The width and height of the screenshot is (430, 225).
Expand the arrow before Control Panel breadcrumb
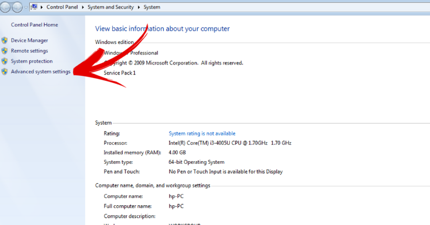click(42, 7)
